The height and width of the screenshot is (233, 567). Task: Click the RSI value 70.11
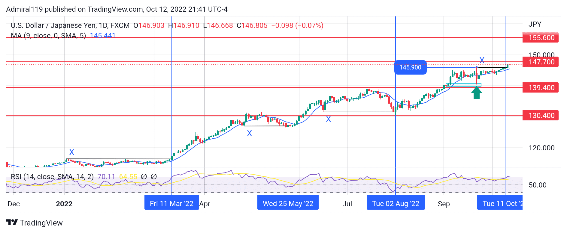click(x=106, y=177)
